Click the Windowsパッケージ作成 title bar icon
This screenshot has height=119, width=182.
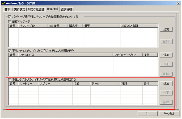pyautogui.click(x=3, y=3)
